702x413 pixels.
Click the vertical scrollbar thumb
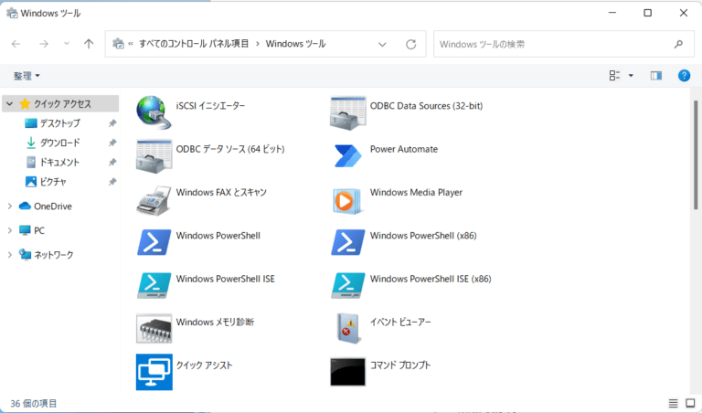(696, 154)
